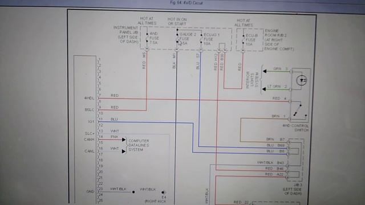Image resolution: width=365 pixels, height=205 pixels.
Task: Click the 'GND' pin name
Action: [x=90, y=191]
